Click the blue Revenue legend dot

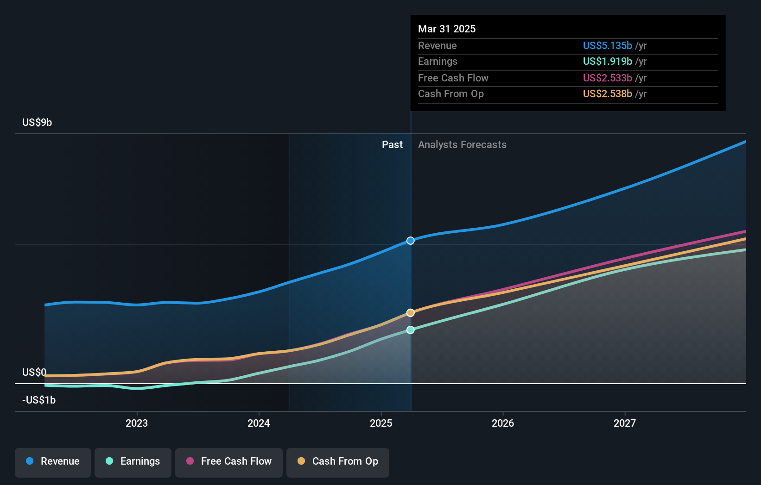pos(30,461)
